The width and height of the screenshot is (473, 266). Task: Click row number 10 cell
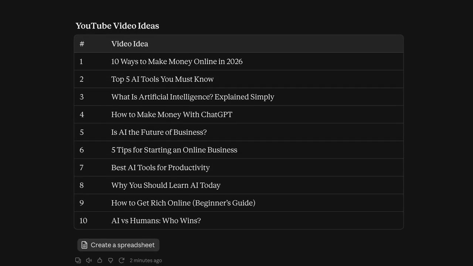click(x=83, y=221)
